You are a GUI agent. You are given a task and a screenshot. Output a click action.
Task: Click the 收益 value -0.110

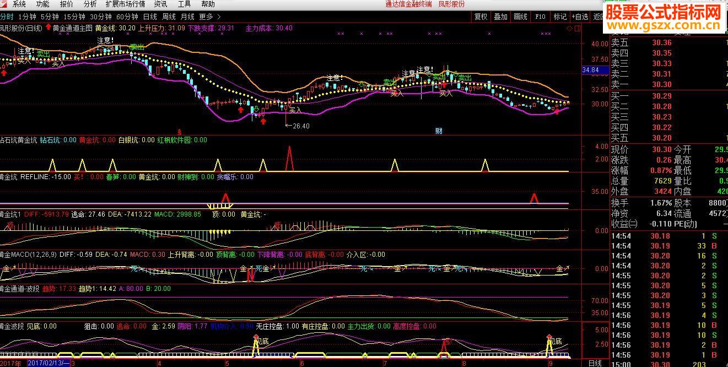click(x=660, y=224)
